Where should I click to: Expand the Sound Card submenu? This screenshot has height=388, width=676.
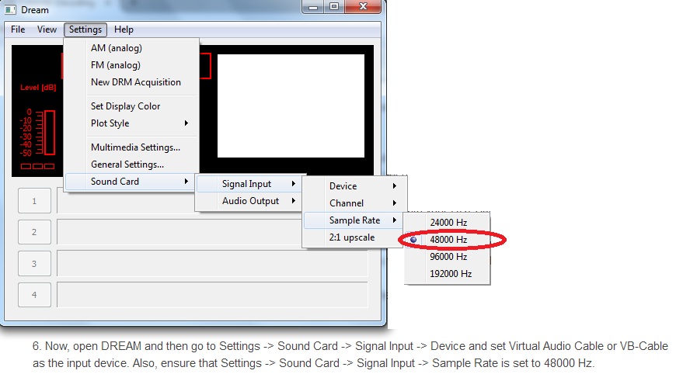[x=131, y=182]
